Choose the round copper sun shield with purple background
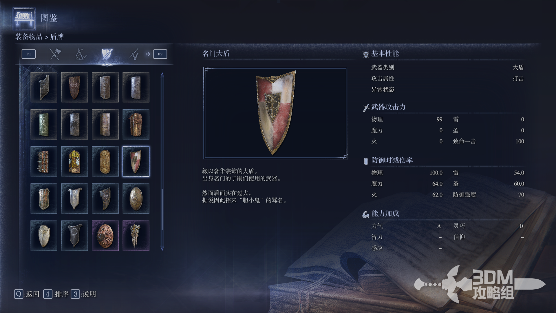This screenshot has width=556, height=313. pyautogui.click(x=105, y=236)
